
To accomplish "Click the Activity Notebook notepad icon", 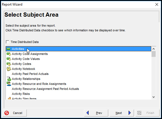I will click(9, 69).
